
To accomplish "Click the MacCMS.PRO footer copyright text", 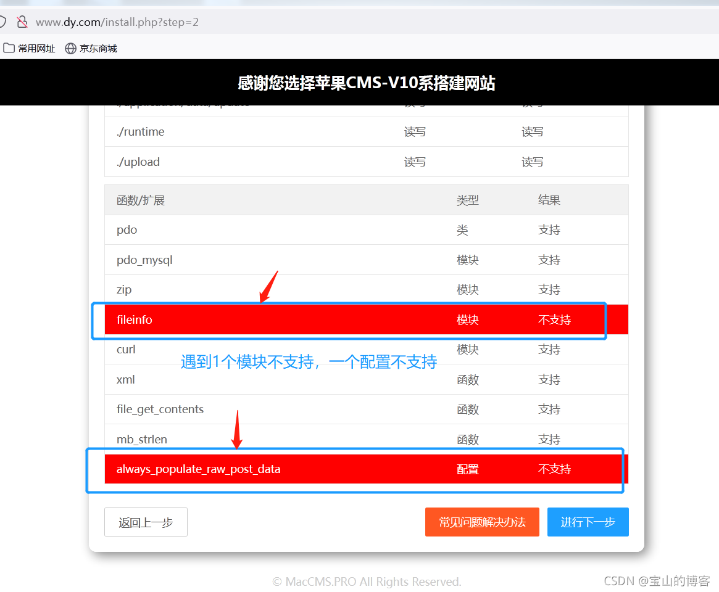I will click(367, 582).
